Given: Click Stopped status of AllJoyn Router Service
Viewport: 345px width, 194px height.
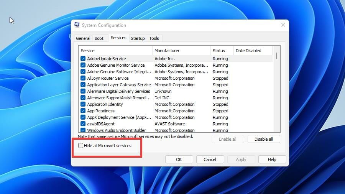Looking at the screenshot, I should [220, 78].
